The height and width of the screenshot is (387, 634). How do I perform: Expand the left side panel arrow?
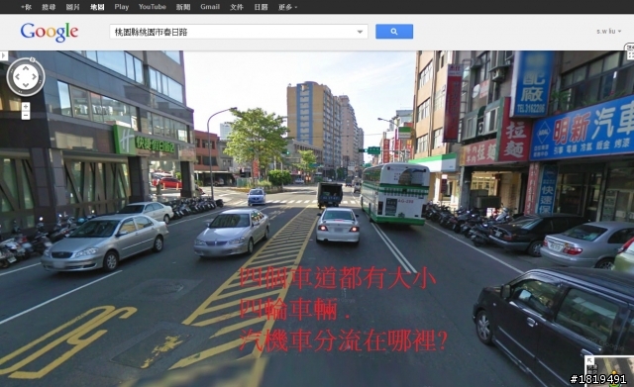coord(3,55)
